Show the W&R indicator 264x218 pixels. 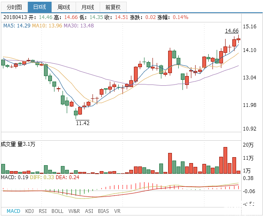[x=74, y=211]
